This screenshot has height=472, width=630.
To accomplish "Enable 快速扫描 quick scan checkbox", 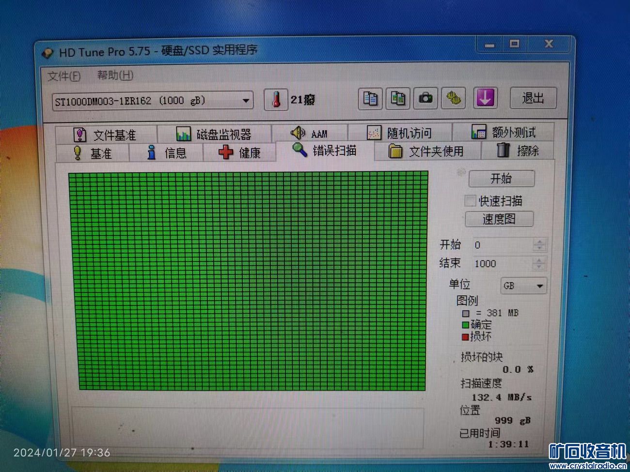I will coord(470,200).
